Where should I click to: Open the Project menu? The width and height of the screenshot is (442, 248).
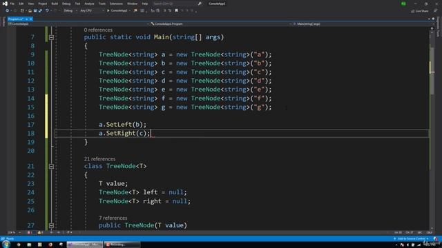43,3
